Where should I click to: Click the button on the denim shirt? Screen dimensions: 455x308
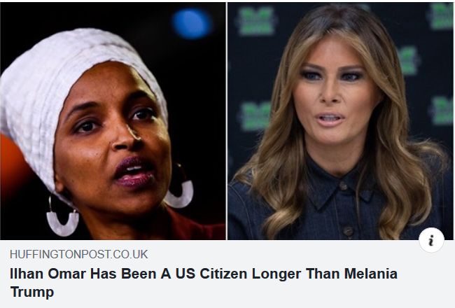[x=344, y=185]
